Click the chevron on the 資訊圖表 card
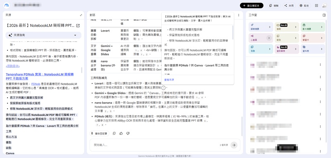The height and width of the screenshot is (158, 331). (x=296, y=49)
